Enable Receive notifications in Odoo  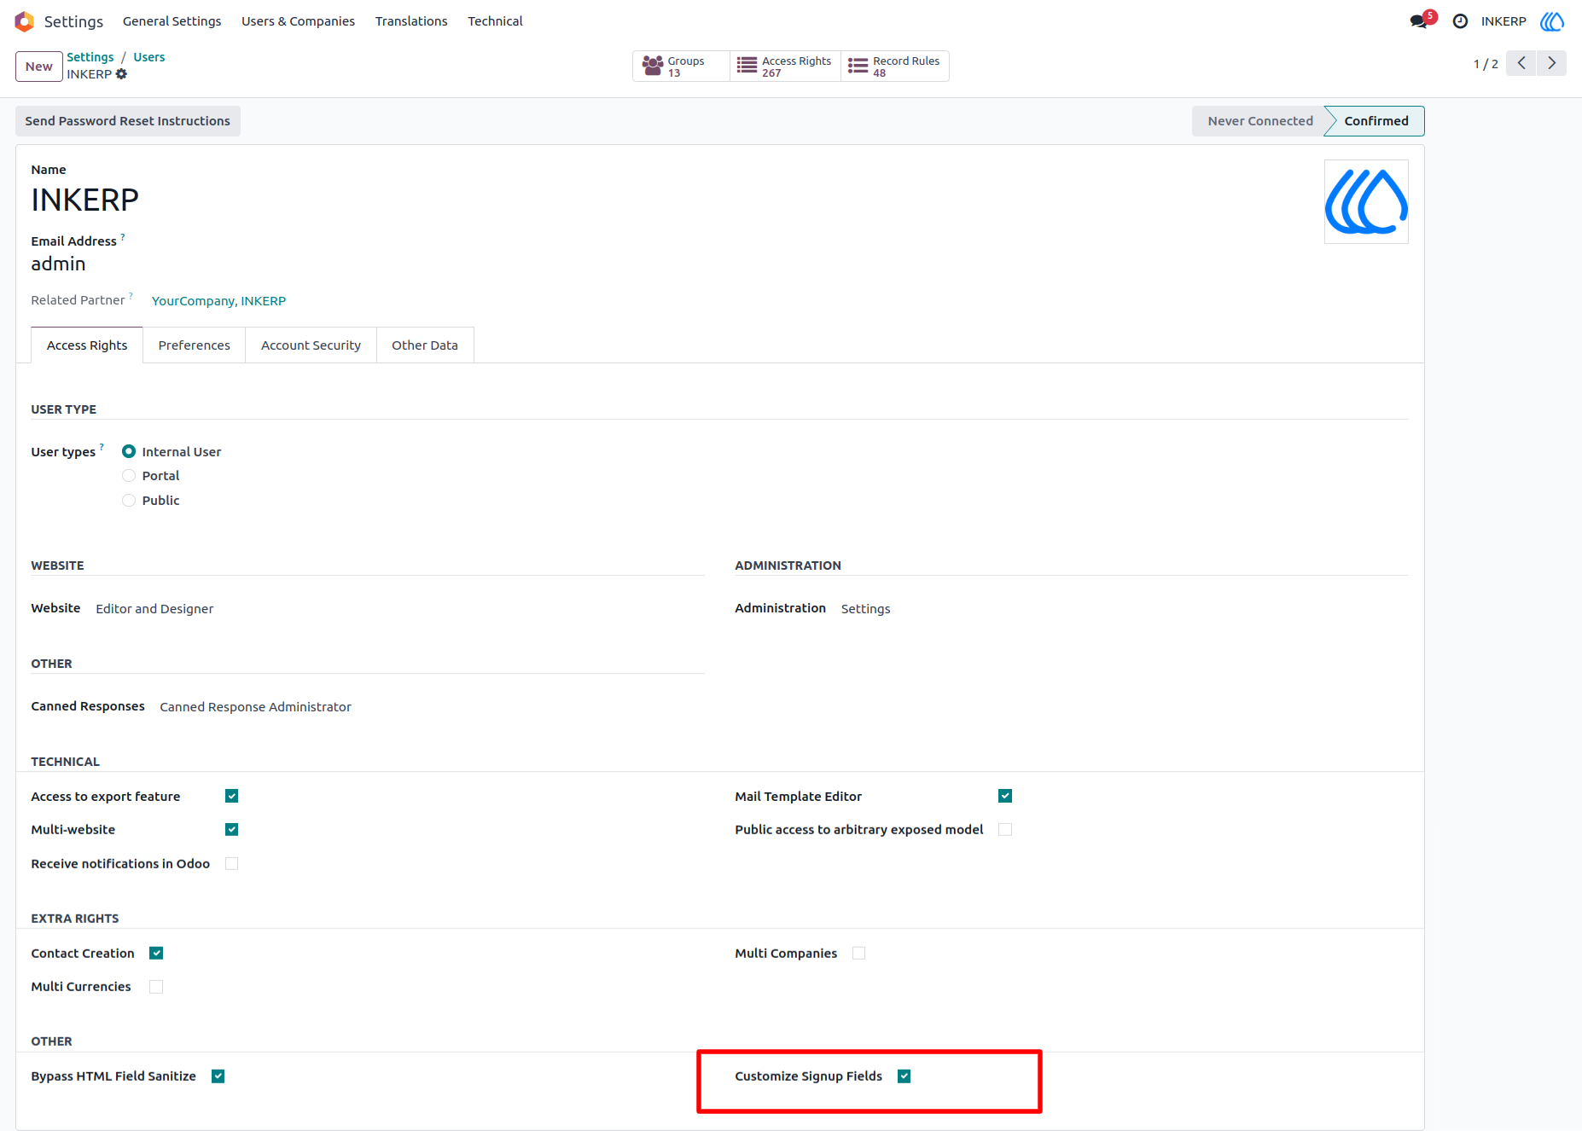pos(231,863)
